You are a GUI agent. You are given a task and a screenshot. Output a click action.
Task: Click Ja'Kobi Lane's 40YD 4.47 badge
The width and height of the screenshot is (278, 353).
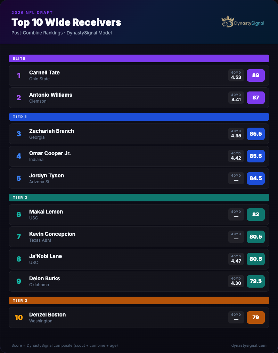click(x=236, y=259)
